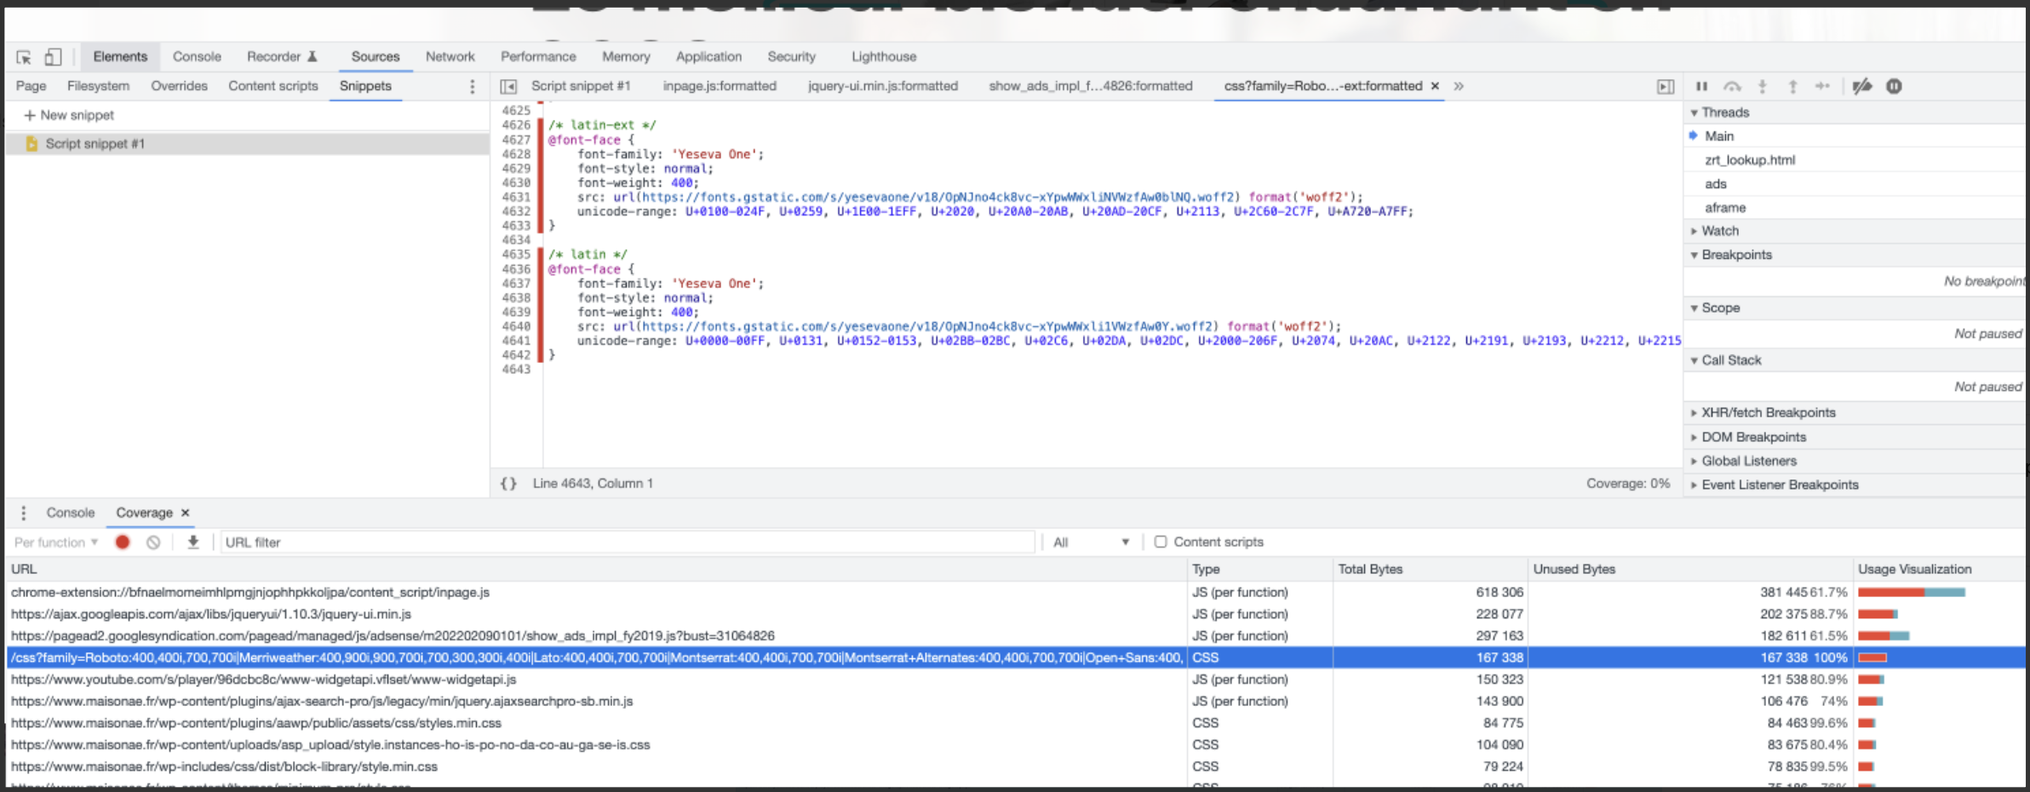The height and width of the screenshot is (792, 2030).
Task: Click the step over function icon
Action: (x=1732, y=86)
